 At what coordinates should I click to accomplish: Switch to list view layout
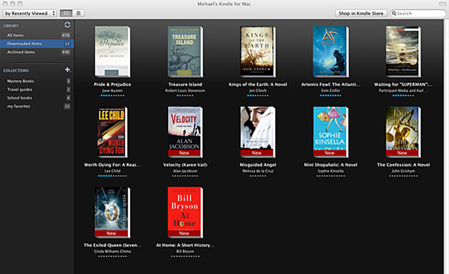(78, 13)
